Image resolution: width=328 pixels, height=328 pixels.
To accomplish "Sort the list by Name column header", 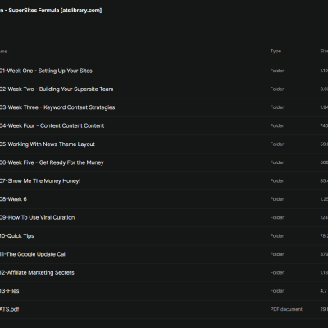I will (x=3, y=52).
